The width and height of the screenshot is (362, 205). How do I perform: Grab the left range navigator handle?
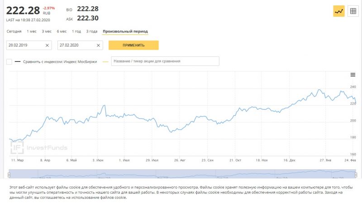(9, 174)
